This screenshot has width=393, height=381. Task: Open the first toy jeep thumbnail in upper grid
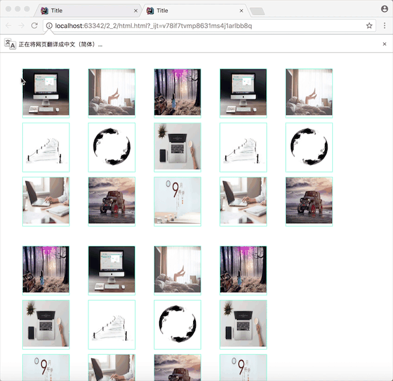(111, 200)
